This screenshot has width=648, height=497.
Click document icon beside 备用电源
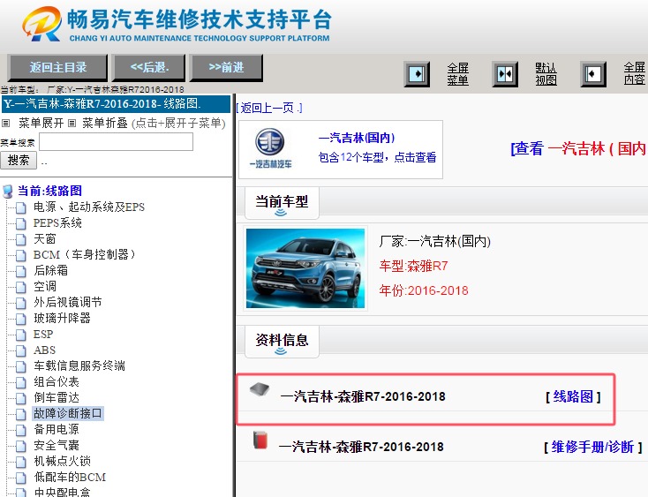pos(20,431)
